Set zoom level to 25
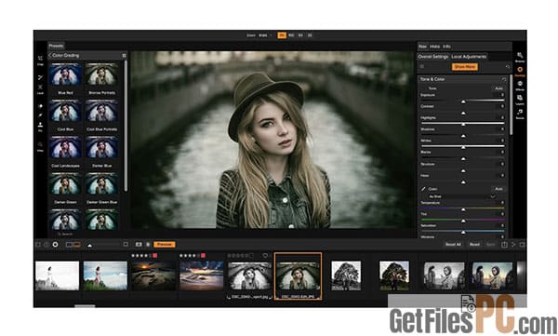The height and width of the screenshot is (336, 558). click(310, 35)
